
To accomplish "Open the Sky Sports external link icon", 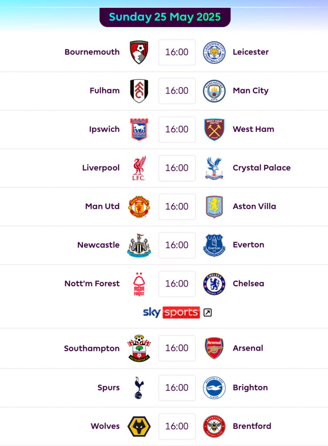I will coord(208,312).
